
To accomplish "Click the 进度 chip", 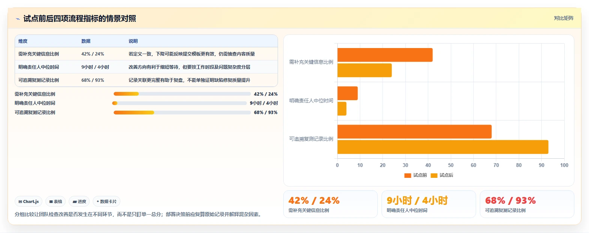I will click(x=79, y=201).
